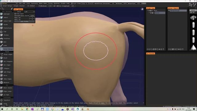The width and height of the screenshot is (197, 111).
Task: Toggle visibility eye of the Horse sculpt layer
Action: [x=151, y=13]
